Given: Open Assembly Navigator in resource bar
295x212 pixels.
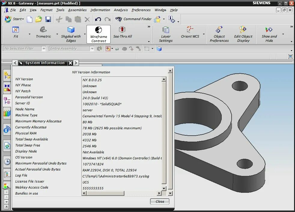Looking at the screenshot, I should click(7, 75).
